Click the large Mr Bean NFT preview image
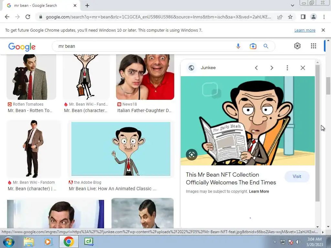The height and width of the screenshot is (248, 331). [x=248, y=121]
